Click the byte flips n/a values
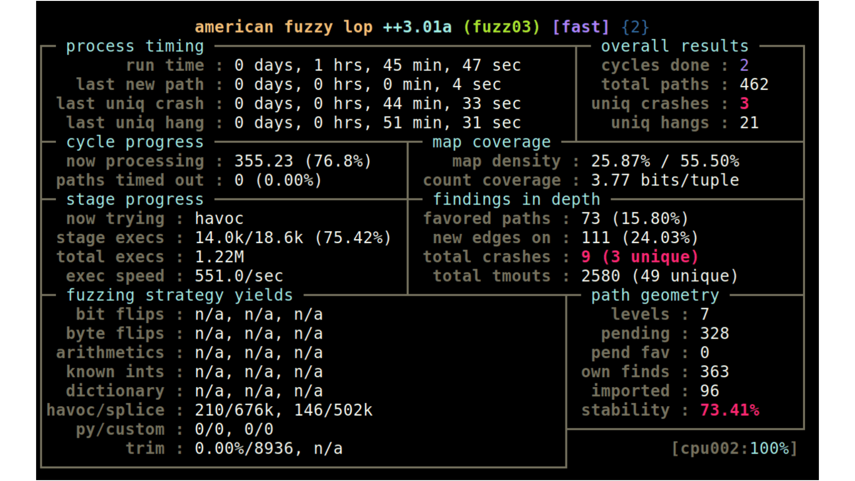The width and height of the screenshot is (855, 481). 259,334
